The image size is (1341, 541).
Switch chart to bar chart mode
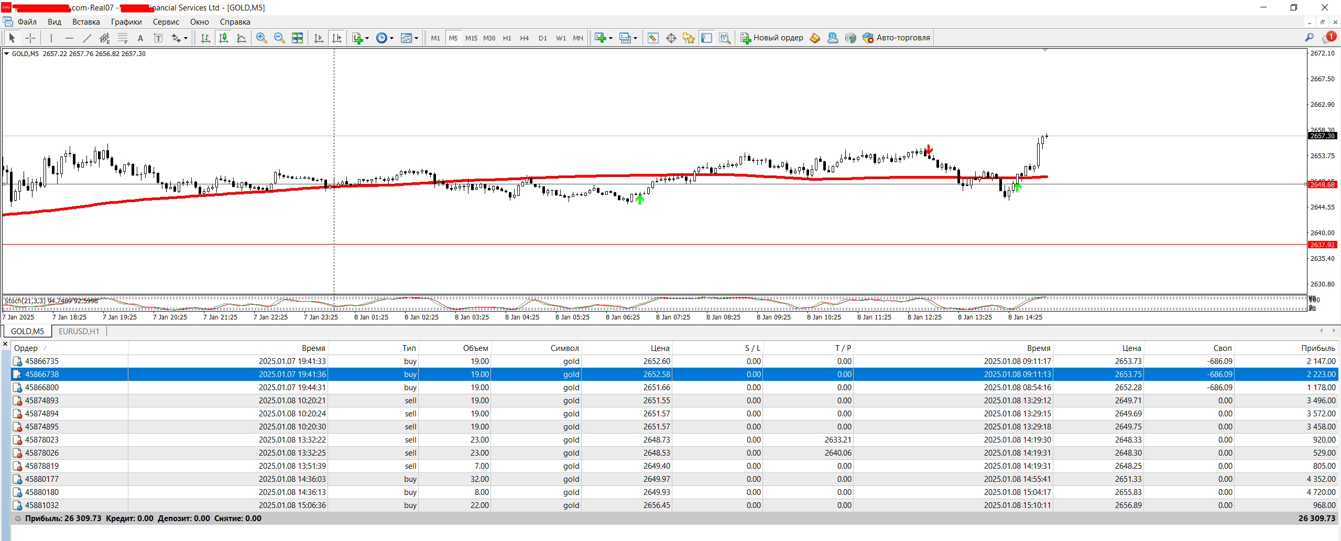click(x=205, y=38)
